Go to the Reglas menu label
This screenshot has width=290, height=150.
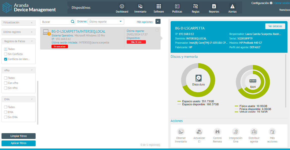(x=196, y=12)
